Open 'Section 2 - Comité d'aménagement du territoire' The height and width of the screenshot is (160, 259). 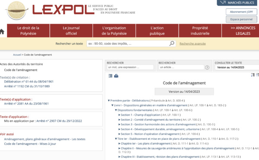point(151,120)
